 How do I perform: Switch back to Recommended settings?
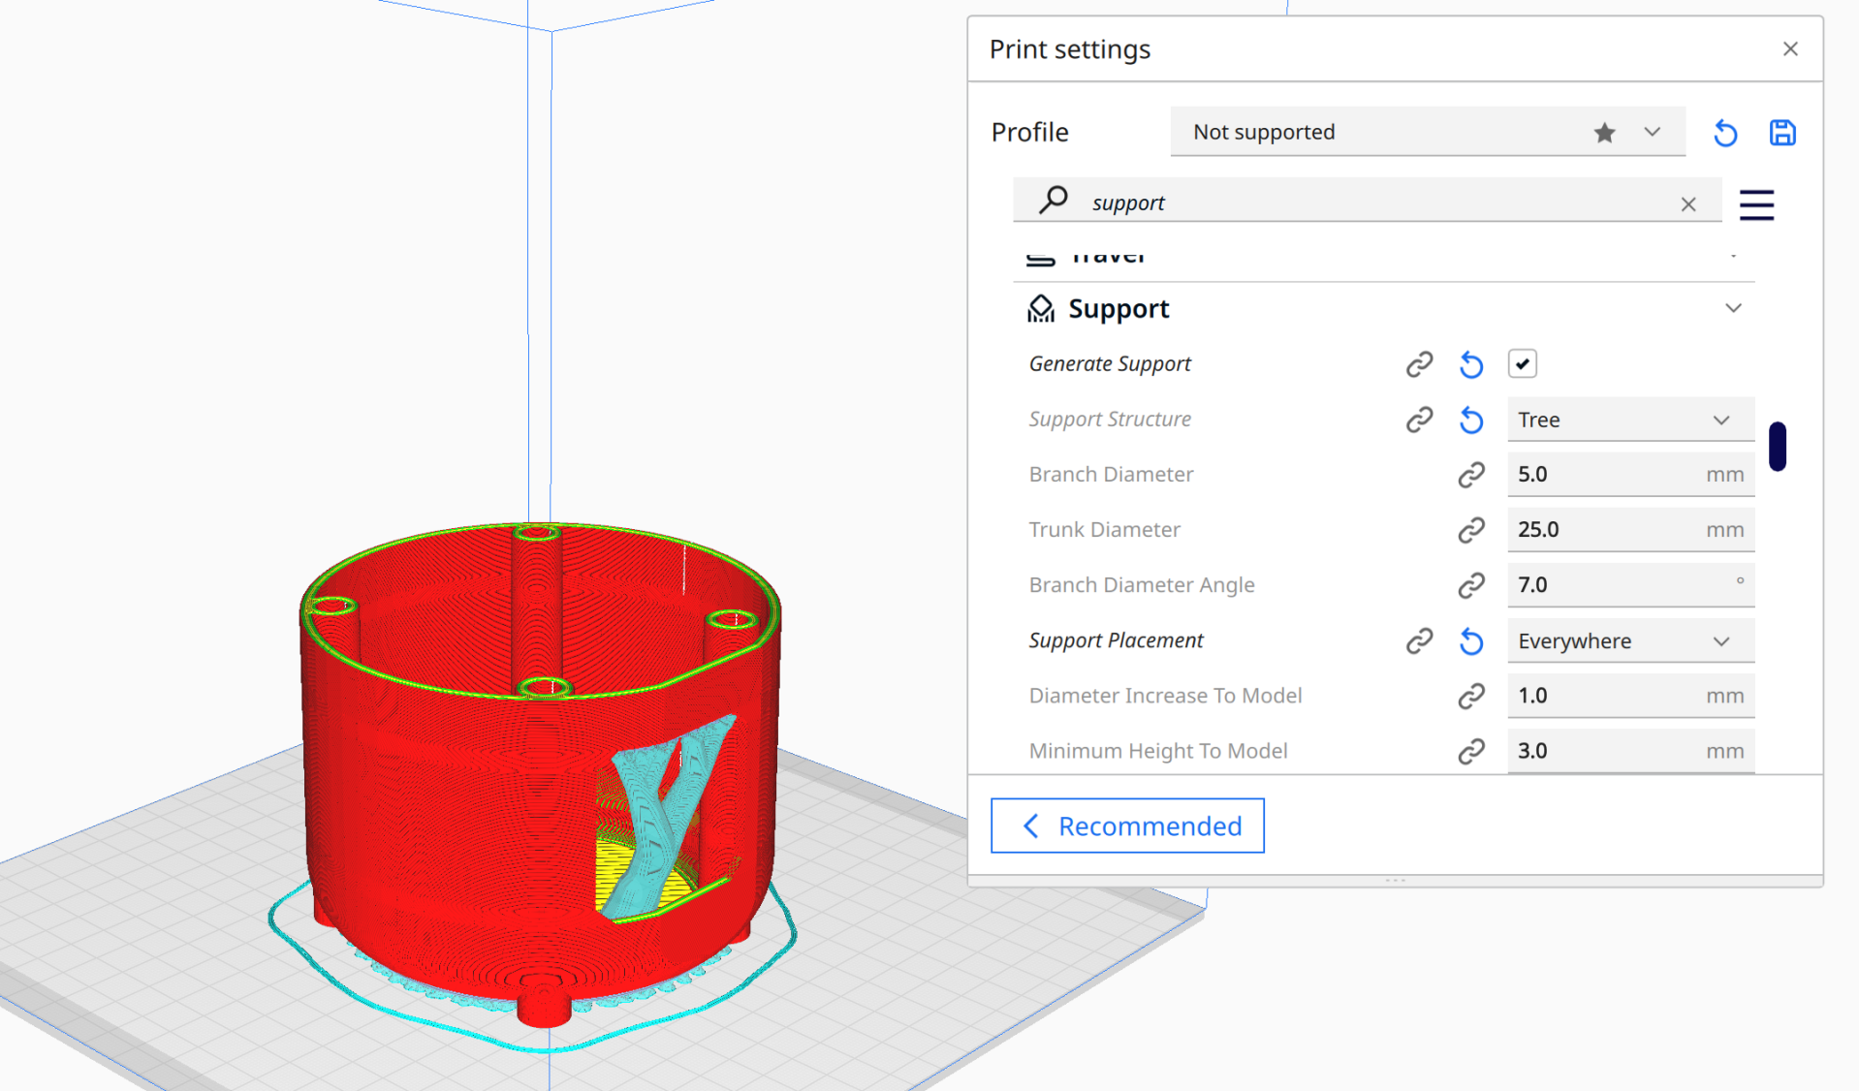1127,826
